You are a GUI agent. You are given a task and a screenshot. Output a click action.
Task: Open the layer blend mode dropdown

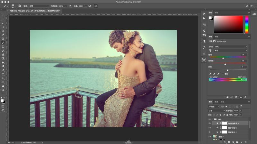(217, 111)
